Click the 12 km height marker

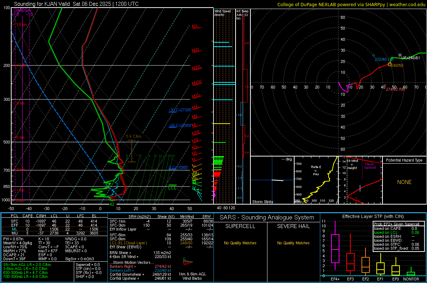(x=21, y=65)
